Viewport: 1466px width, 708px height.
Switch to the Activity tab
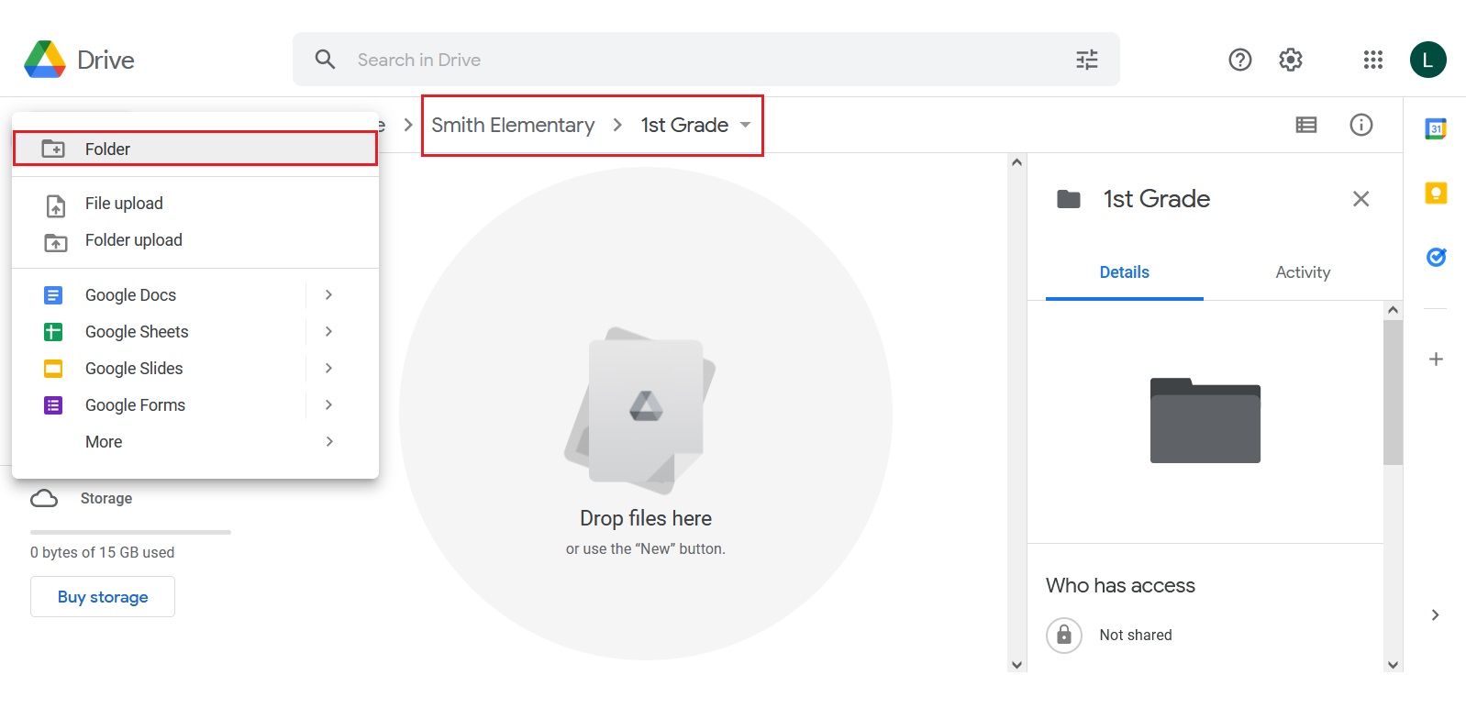(x=1303, y=272)
